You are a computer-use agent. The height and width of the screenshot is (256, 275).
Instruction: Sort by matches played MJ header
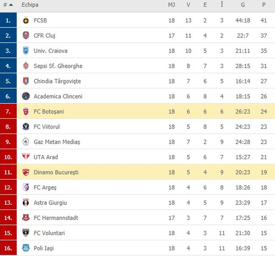(171, 5)
